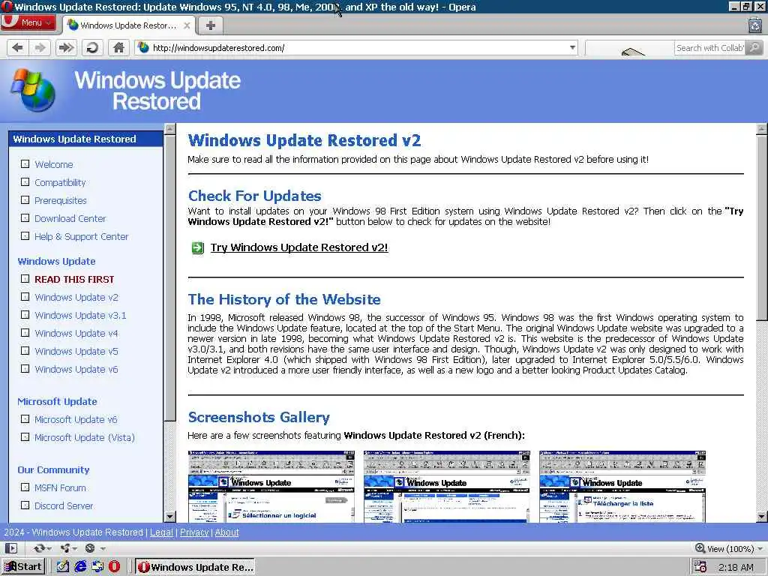Image resolution: width=768 pixels, height=576 pixels.
Task: Open the Opera Unite status button
Action: click(x=68, y=548)
